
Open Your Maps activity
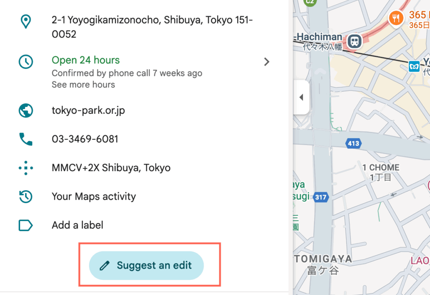pyautogui.click(x=94, y=196)
